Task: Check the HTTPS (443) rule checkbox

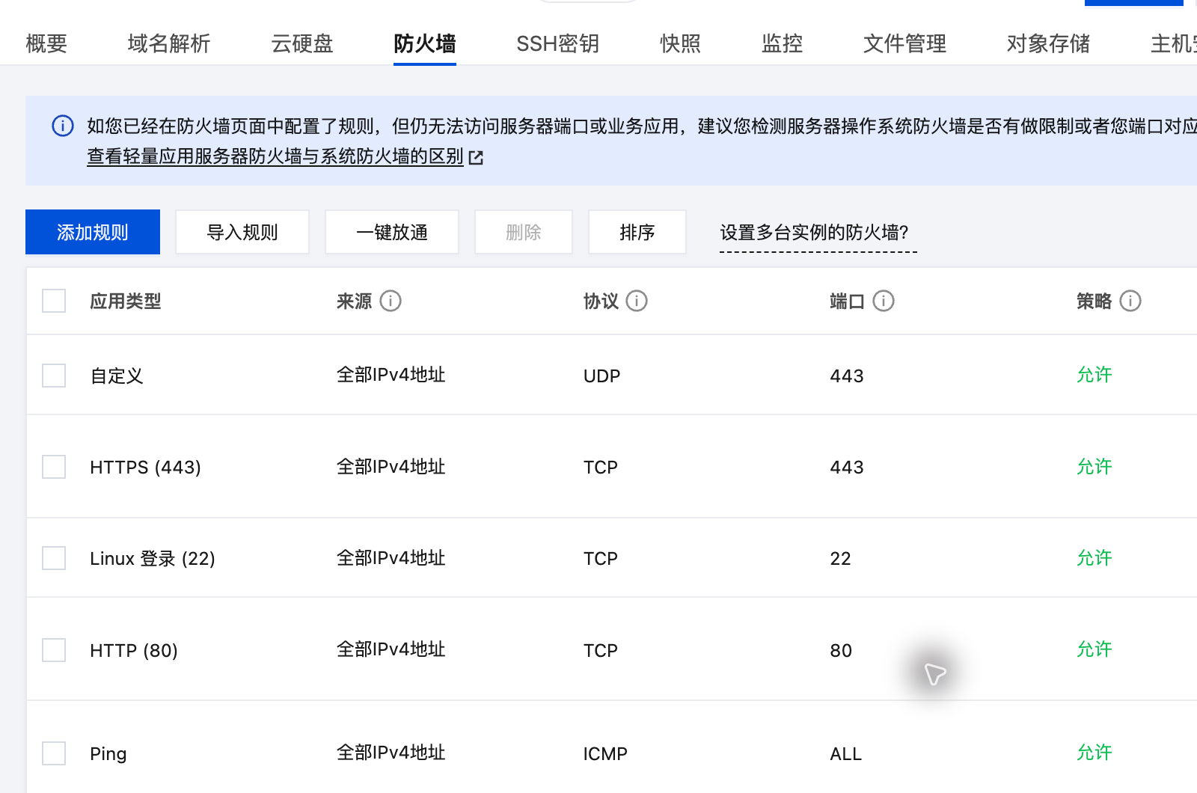Action: (54, 467)
